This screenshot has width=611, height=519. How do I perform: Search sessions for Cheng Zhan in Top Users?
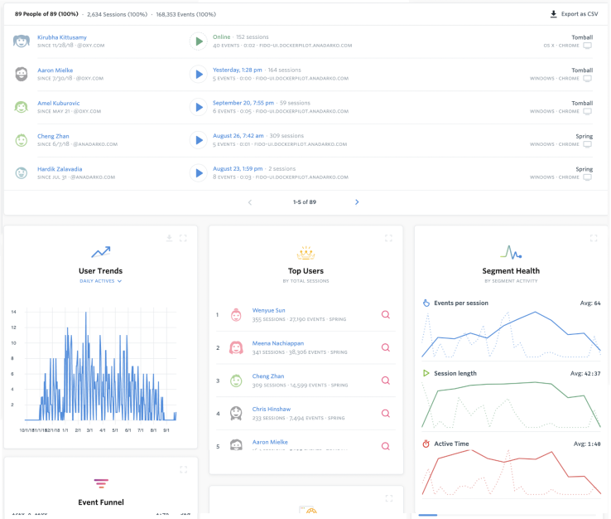click(385, 380)
